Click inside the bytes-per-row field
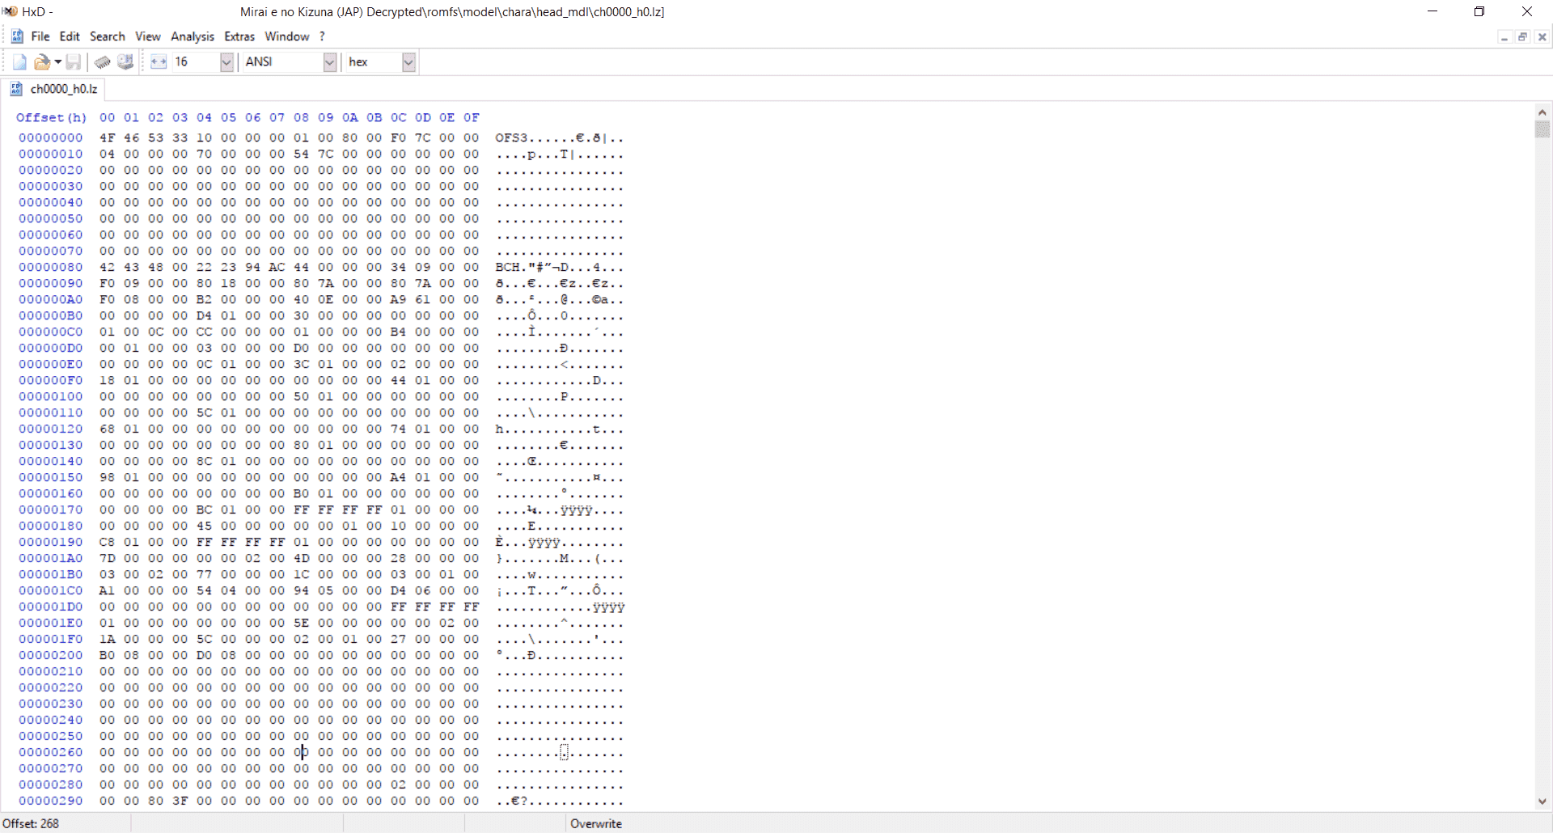The image size is (1553, 833). [195, 62]
